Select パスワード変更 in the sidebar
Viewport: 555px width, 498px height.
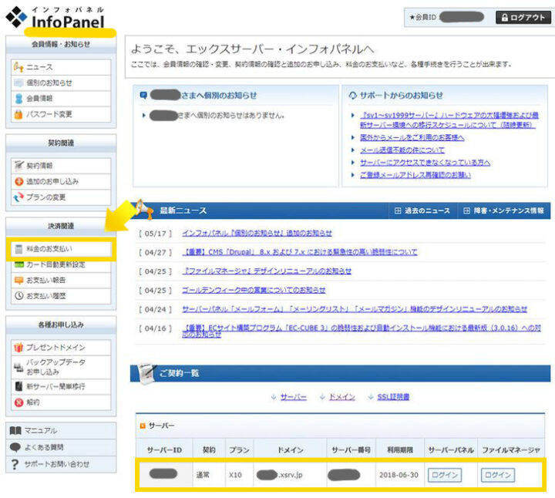point(61,114)
